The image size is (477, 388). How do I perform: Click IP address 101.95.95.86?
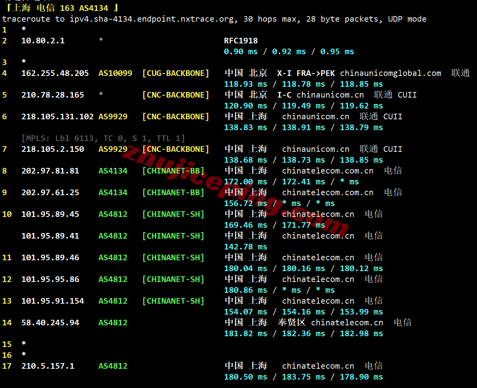tap(50, 279)
